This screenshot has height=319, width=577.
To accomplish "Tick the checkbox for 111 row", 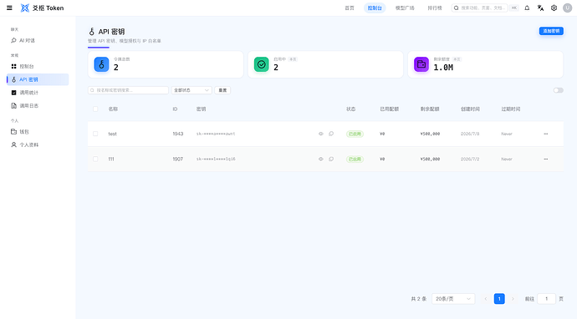I will pyautogui.click(x=95, y=159).
